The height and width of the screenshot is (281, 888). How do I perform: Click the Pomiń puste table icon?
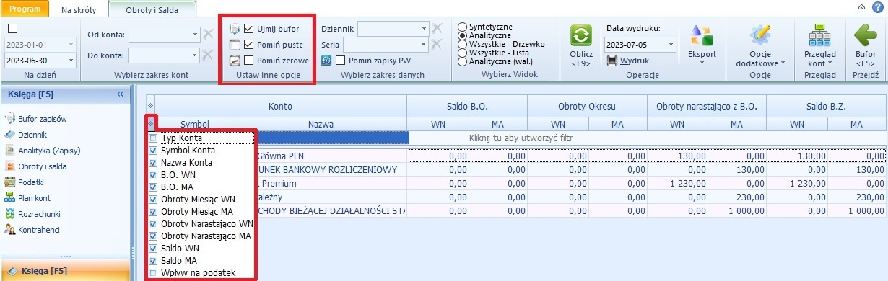pos(234,45)
